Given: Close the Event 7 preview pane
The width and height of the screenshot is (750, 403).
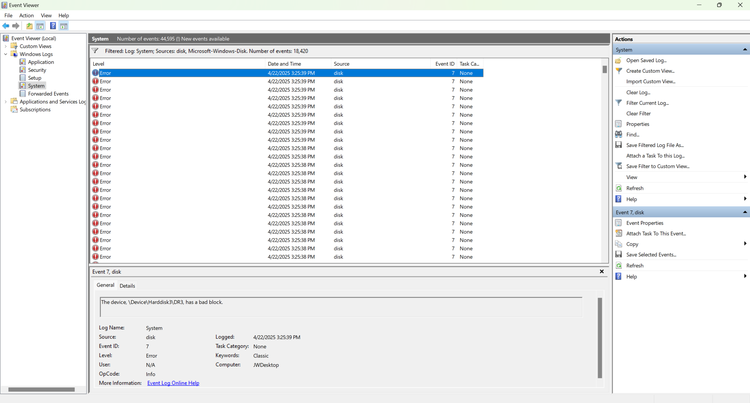Looking at the screenshot, I should click(x=602, y=271).
